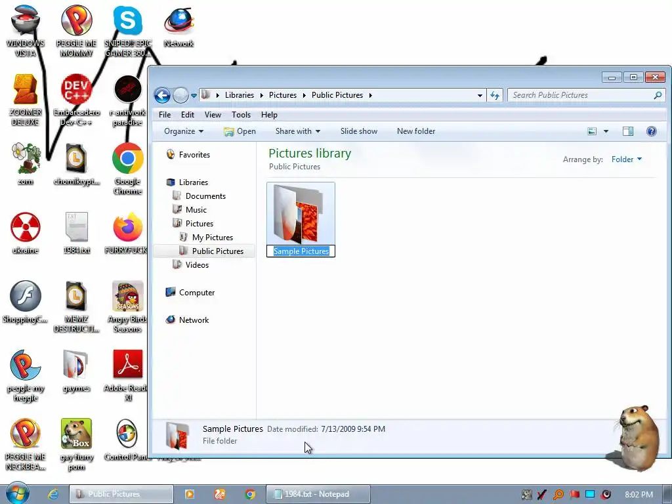Open the Edit menu
The image size is (672, 504).
[x=187, y=115]
